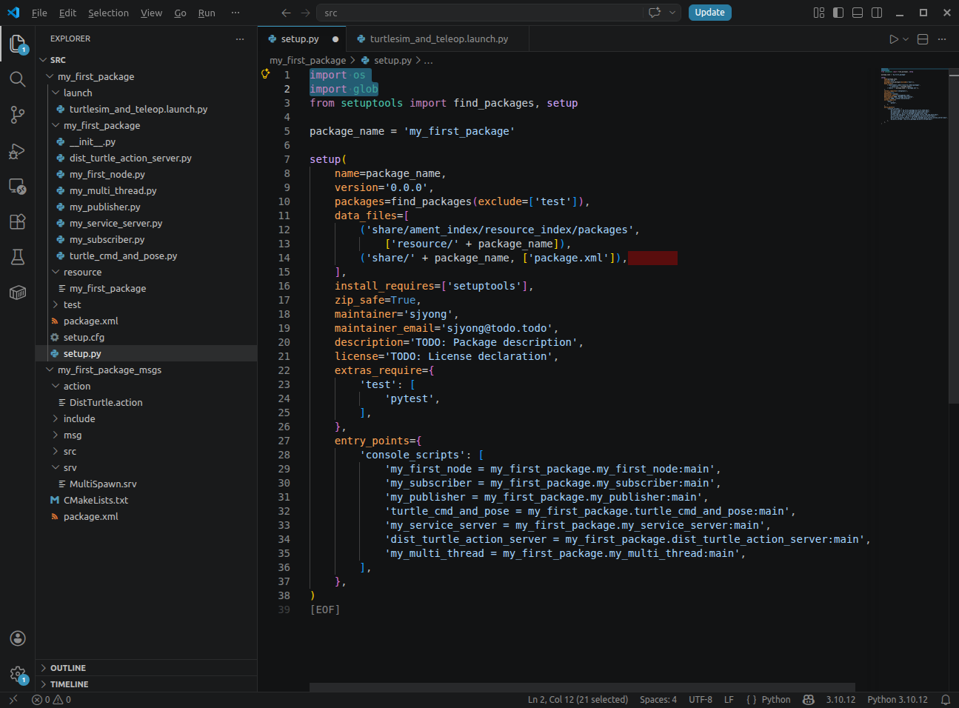
Task: Open the notifications bell
Action: tap(946, 699)
